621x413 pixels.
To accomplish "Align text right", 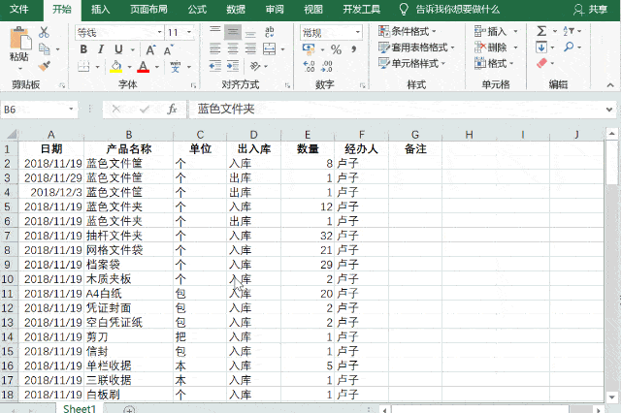I will point(250,49).
